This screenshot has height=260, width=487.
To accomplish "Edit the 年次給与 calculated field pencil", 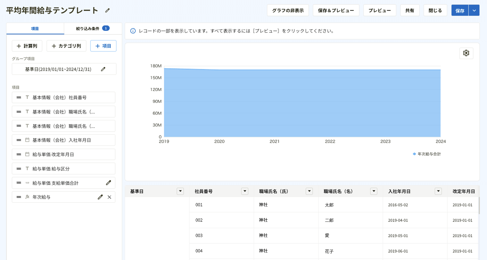I will pyautogui.click(x=100, y=197).
